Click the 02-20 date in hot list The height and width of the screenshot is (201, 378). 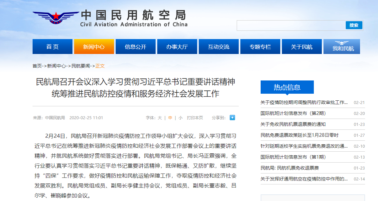pyautogui.click(x=359, y=113)
